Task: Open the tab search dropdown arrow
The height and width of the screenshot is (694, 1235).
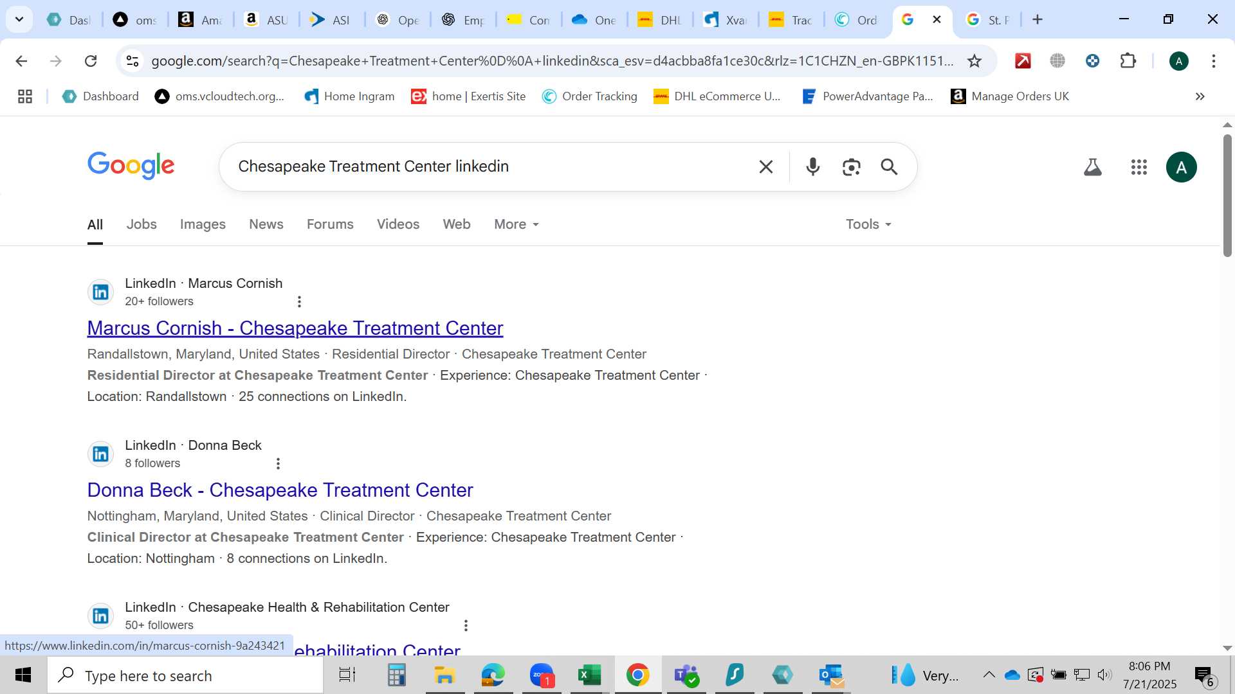Action: (x=19, y=19)
